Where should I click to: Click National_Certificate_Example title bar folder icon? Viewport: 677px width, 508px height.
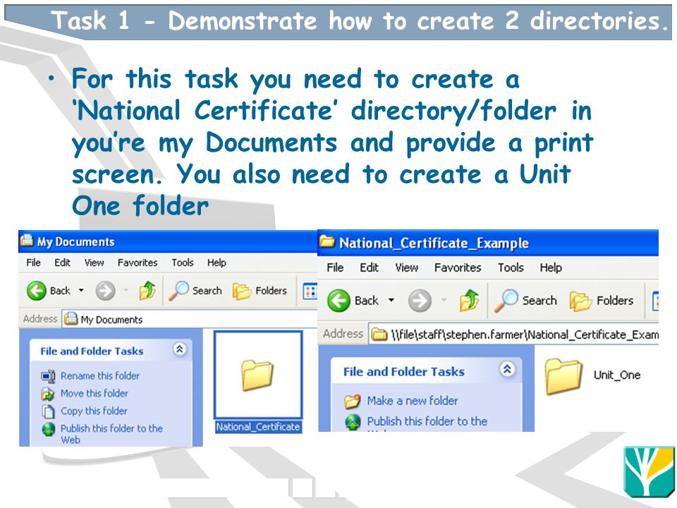click(327, 241)
